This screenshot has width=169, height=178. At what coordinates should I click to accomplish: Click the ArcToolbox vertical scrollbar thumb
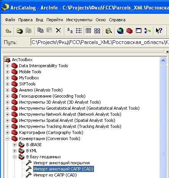(x=163, y=121)
